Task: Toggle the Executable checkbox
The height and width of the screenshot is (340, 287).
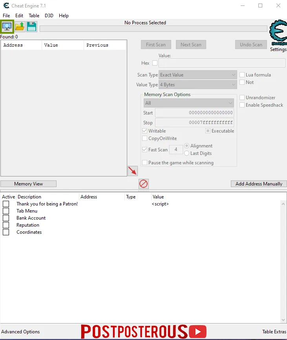Action: tap(208, 131)
